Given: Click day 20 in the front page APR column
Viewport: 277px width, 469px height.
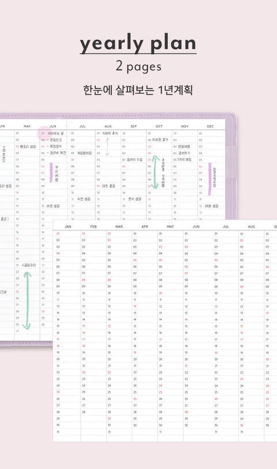Looking at the screenshot, I should 135,359.
